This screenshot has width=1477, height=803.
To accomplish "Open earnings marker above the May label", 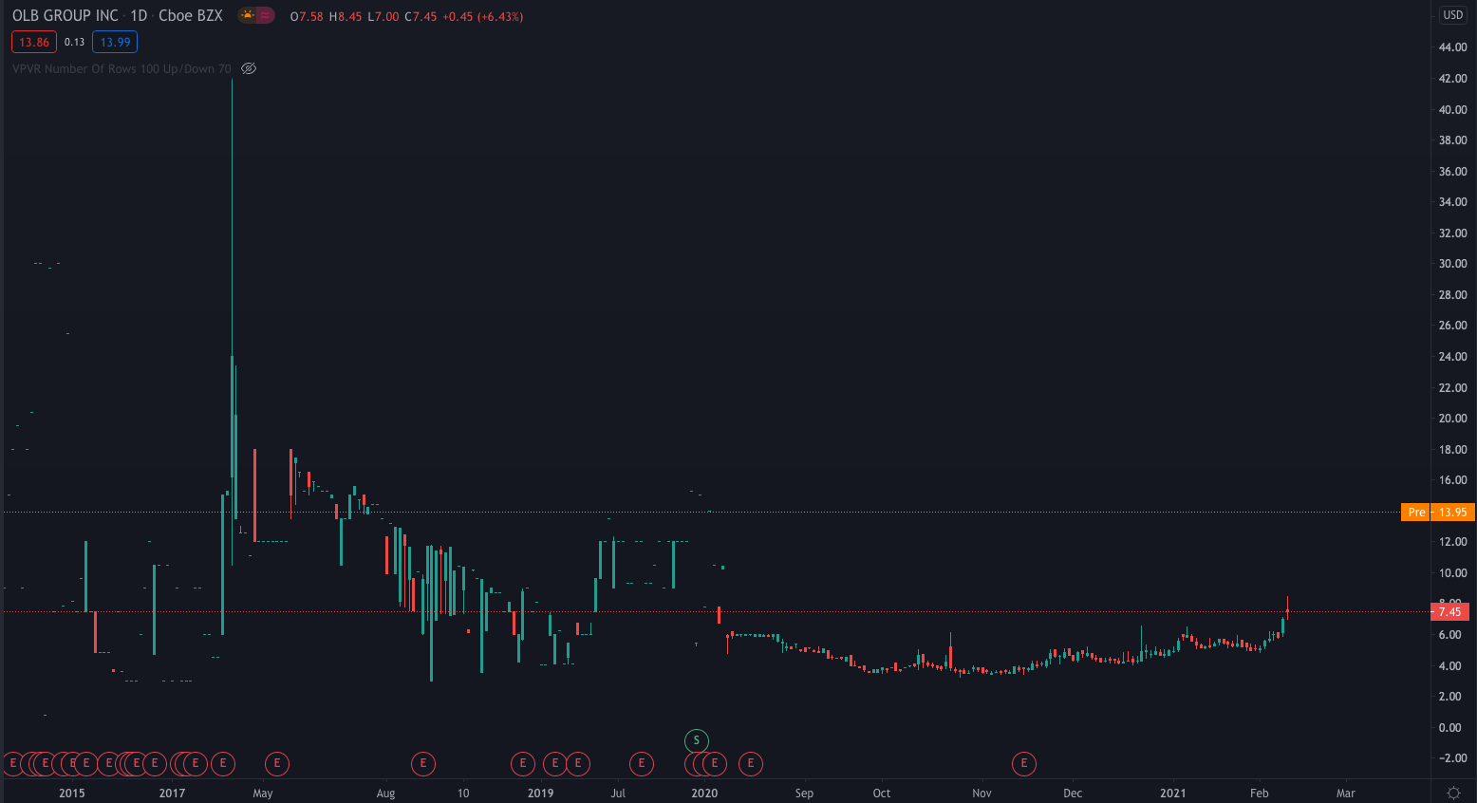I will tap(277, 763).
